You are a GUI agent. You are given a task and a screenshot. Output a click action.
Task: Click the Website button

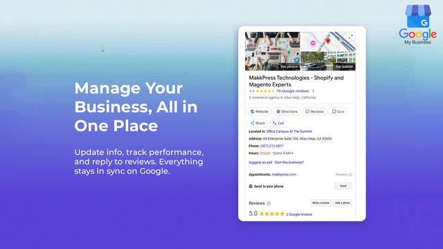(259, 111)
